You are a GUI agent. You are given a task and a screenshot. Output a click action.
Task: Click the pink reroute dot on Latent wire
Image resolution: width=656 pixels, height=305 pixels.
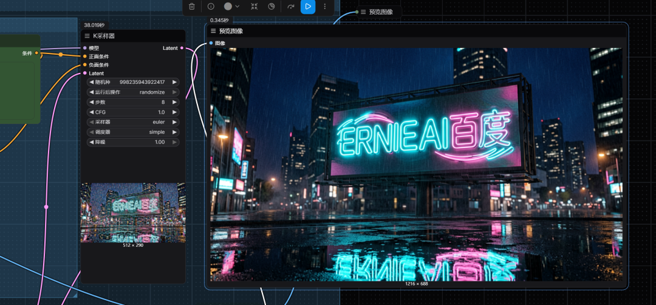coord(46,207)
